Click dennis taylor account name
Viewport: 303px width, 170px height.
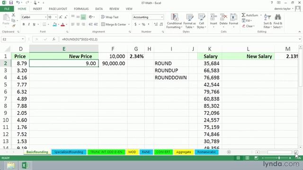click(282, 9)
